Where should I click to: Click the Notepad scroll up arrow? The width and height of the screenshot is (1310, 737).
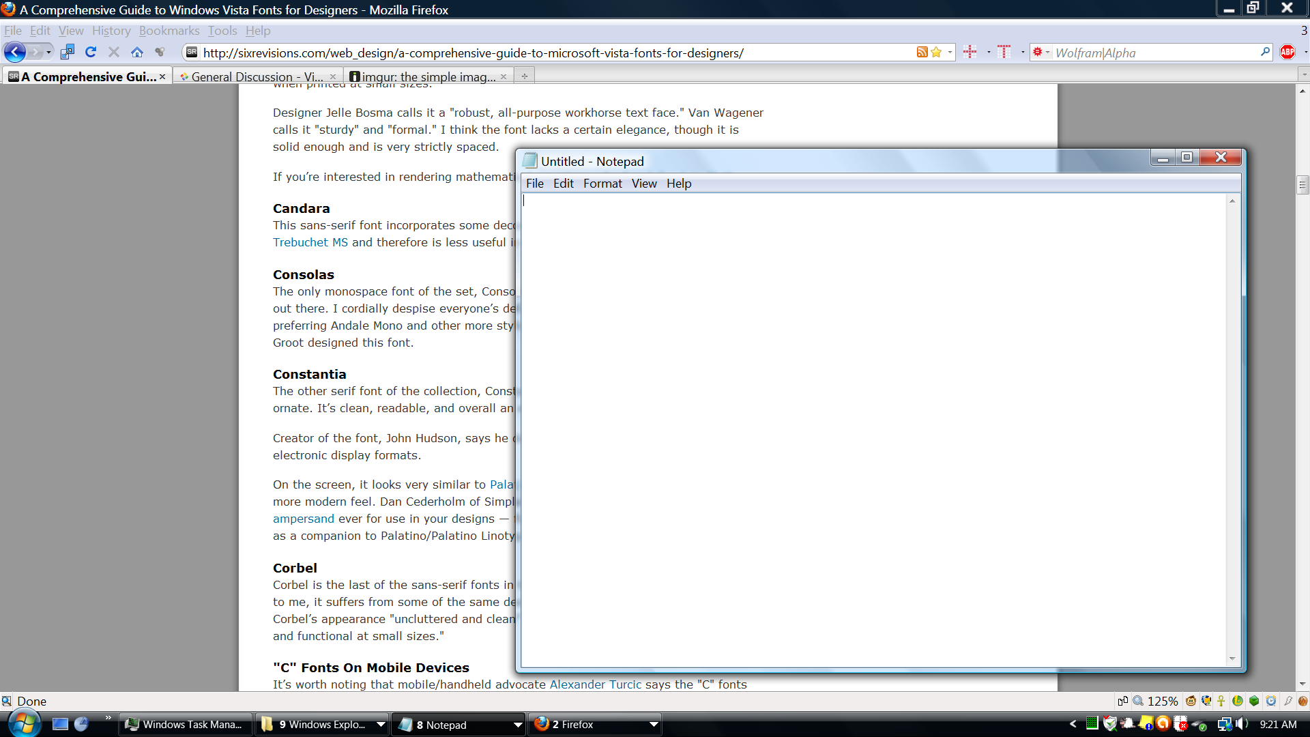1232,201
